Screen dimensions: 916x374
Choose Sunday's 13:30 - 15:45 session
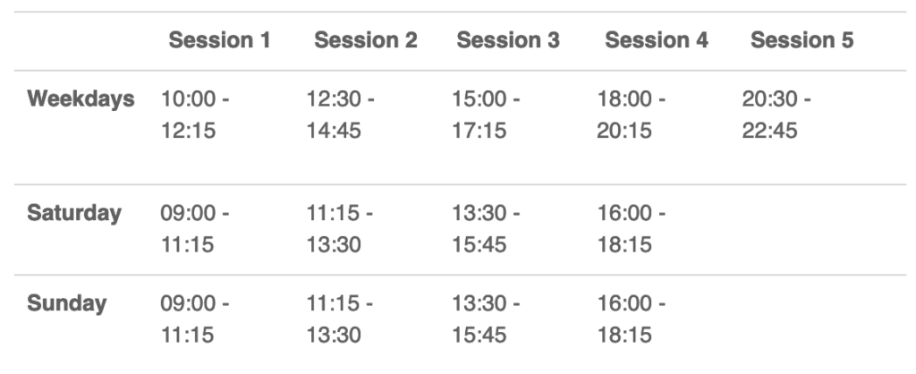tap(486, 319)
